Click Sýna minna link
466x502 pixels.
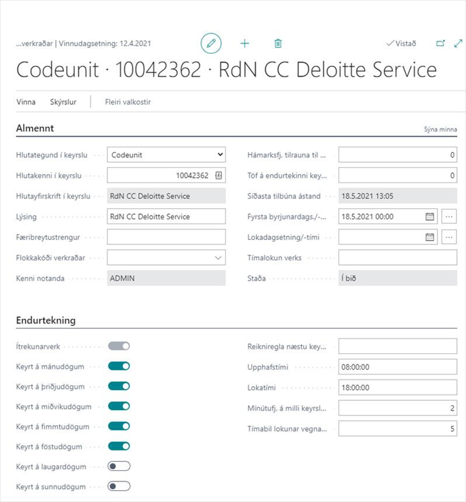click(440, 129)
